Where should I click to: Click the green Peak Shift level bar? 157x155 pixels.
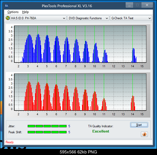pyautogui.click(x=47, y=132)
